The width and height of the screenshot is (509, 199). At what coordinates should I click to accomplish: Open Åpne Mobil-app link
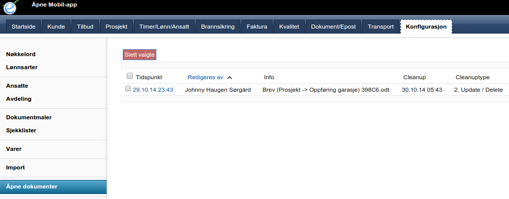54,5
